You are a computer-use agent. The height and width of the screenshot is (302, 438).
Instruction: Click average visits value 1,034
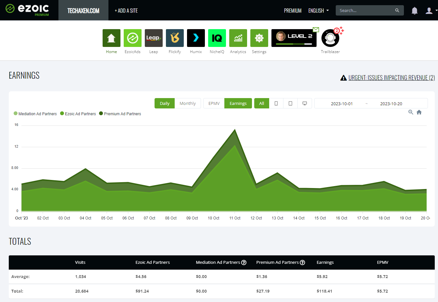[81, 277]
